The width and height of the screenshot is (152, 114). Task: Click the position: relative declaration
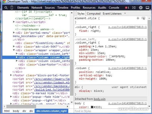point(95,72)
